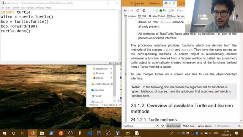The height and width of the screenshot is (137, 243).
Task: Click the Firefox forward arrow
Action: [132, 10]
